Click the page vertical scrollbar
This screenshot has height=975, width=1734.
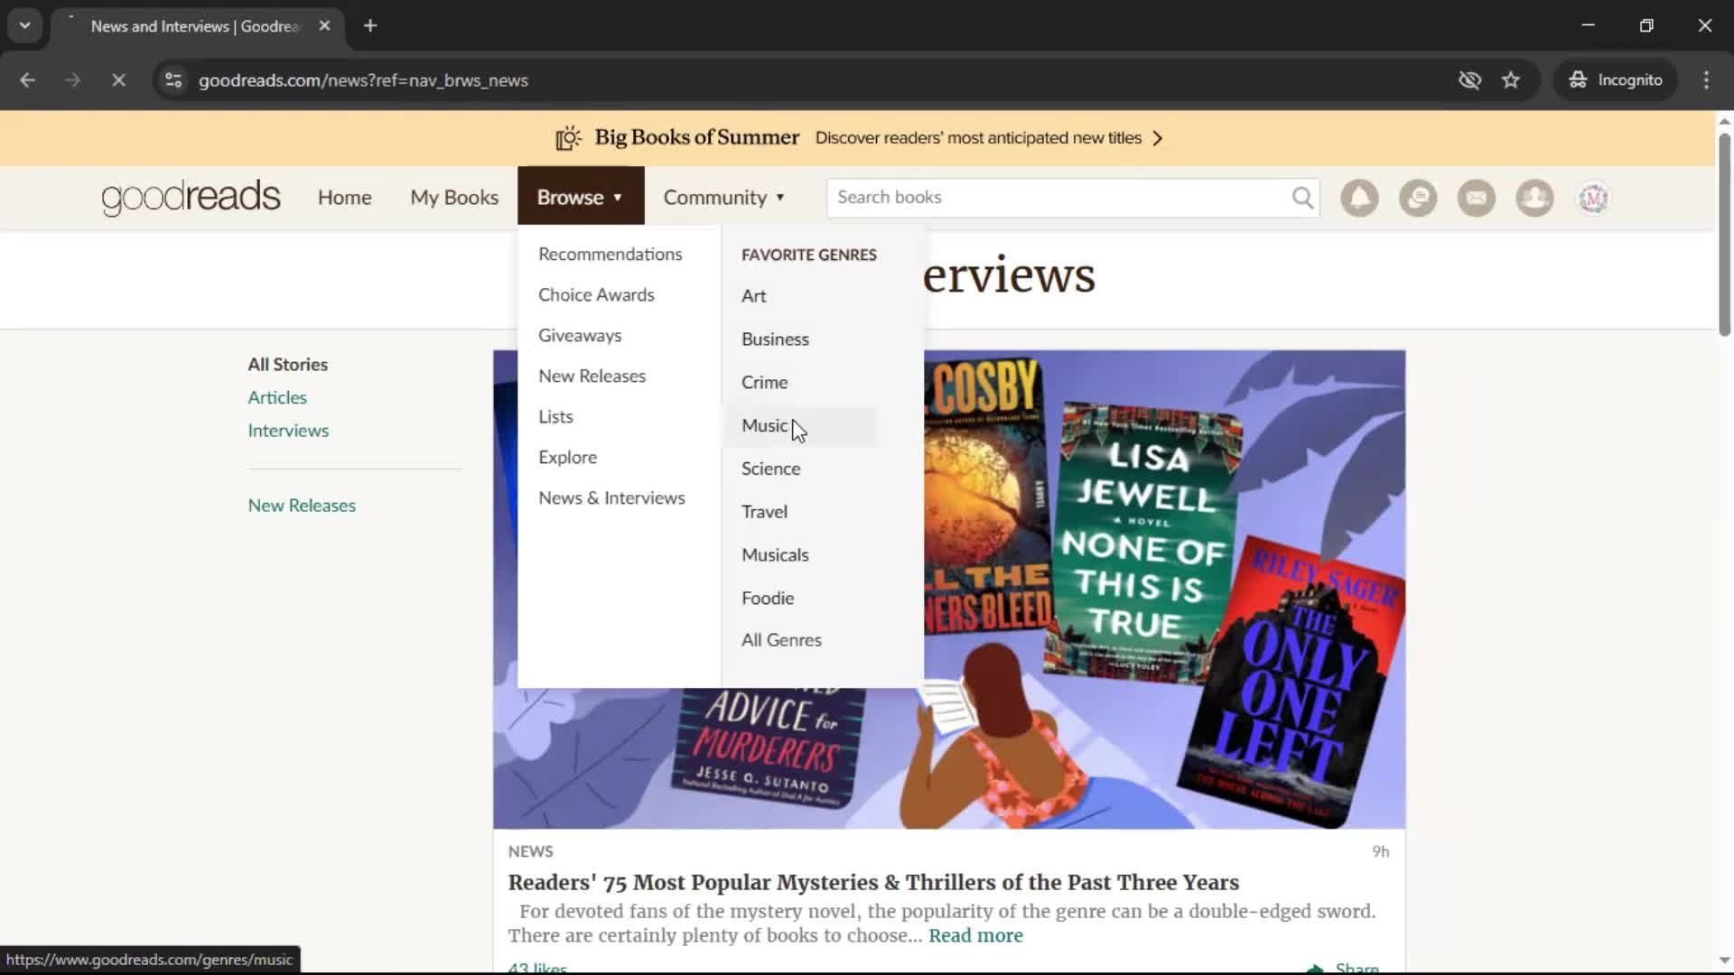pyautogui.click(x=1724, y=235)
